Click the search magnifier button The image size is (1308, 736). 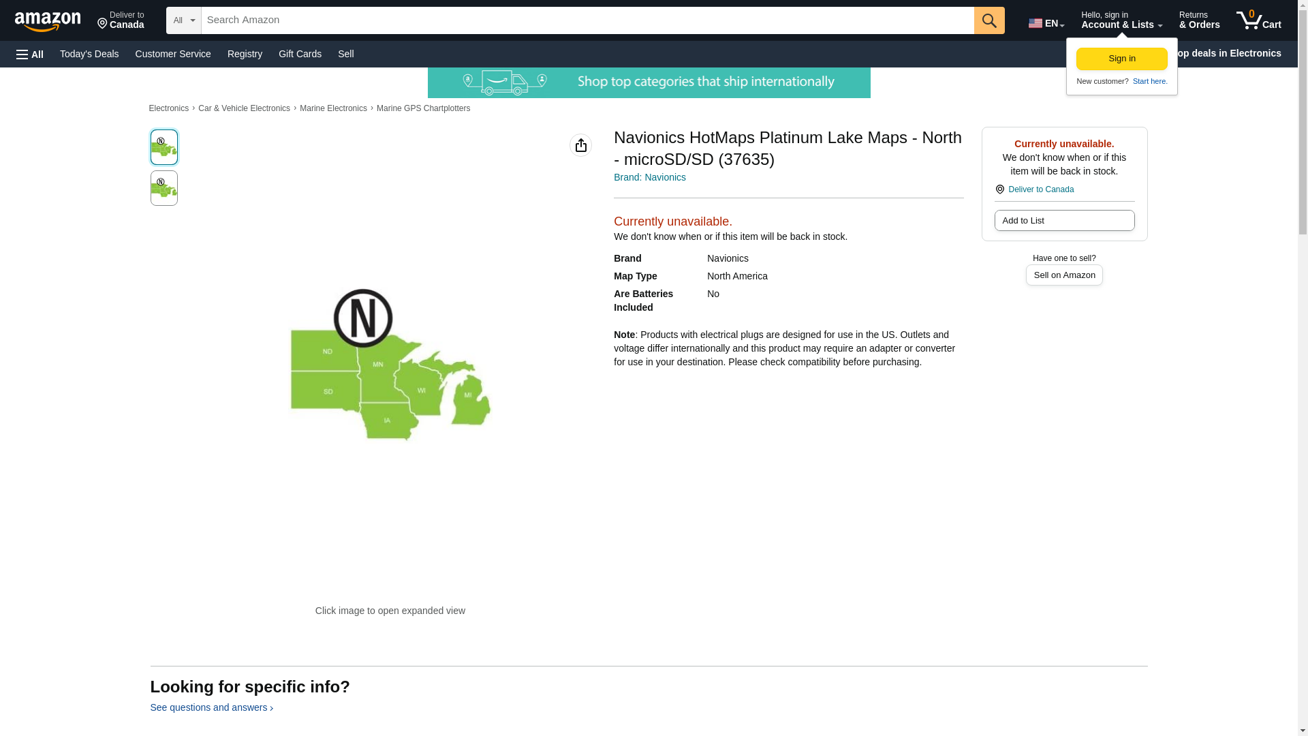(988, 20)
